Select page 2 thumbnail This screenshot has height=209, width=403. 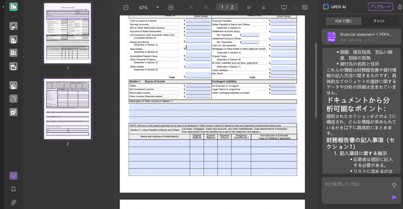point(67,109)
